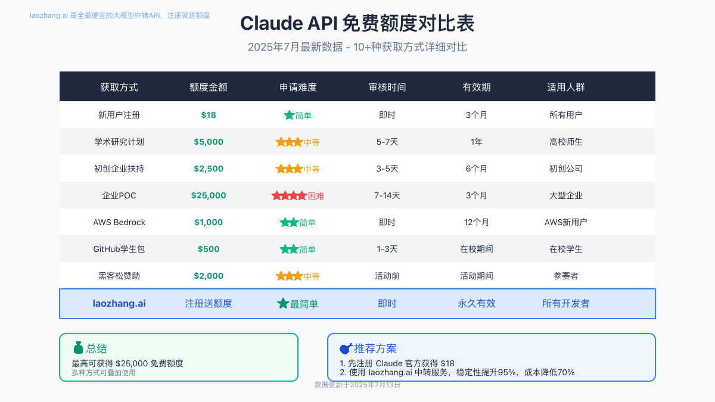Click the "有效期" column header
715x402 pixels.
pos(477,87)
